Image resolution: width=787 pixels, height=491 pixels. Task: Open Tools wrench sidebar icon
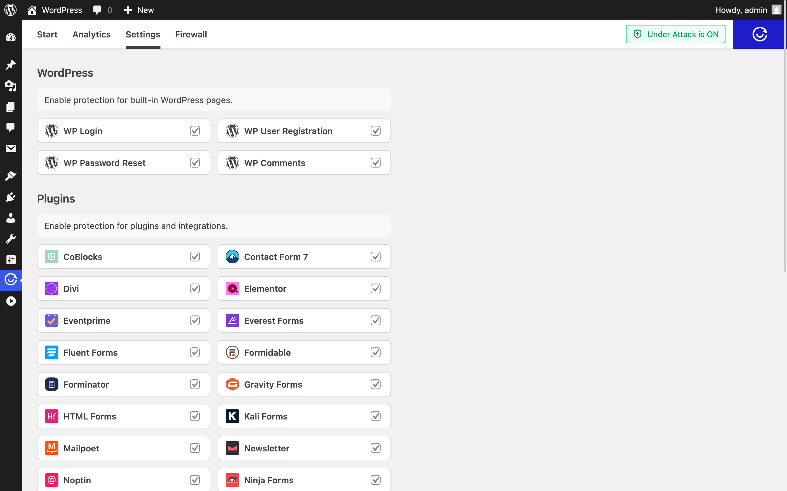[x=11, y=239]
